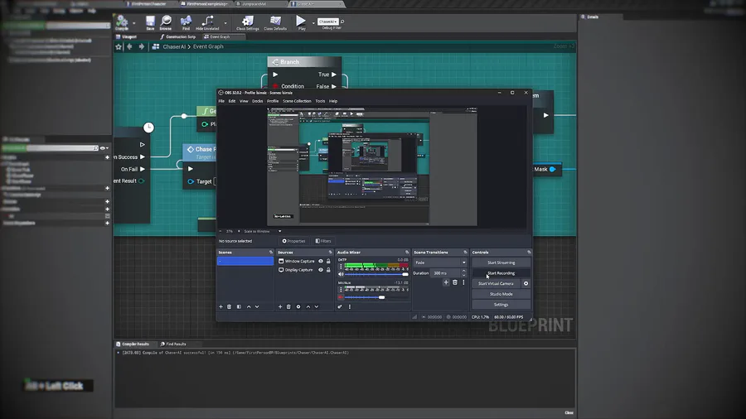Remove the selected source in OBS
746x419 pixels.
(288, 307)
